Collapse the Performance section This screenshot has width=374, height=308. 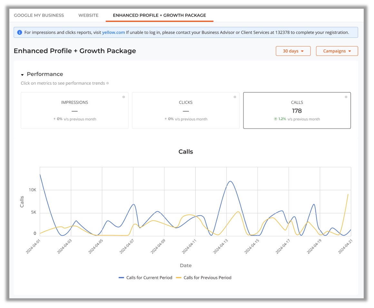point(23,75)
